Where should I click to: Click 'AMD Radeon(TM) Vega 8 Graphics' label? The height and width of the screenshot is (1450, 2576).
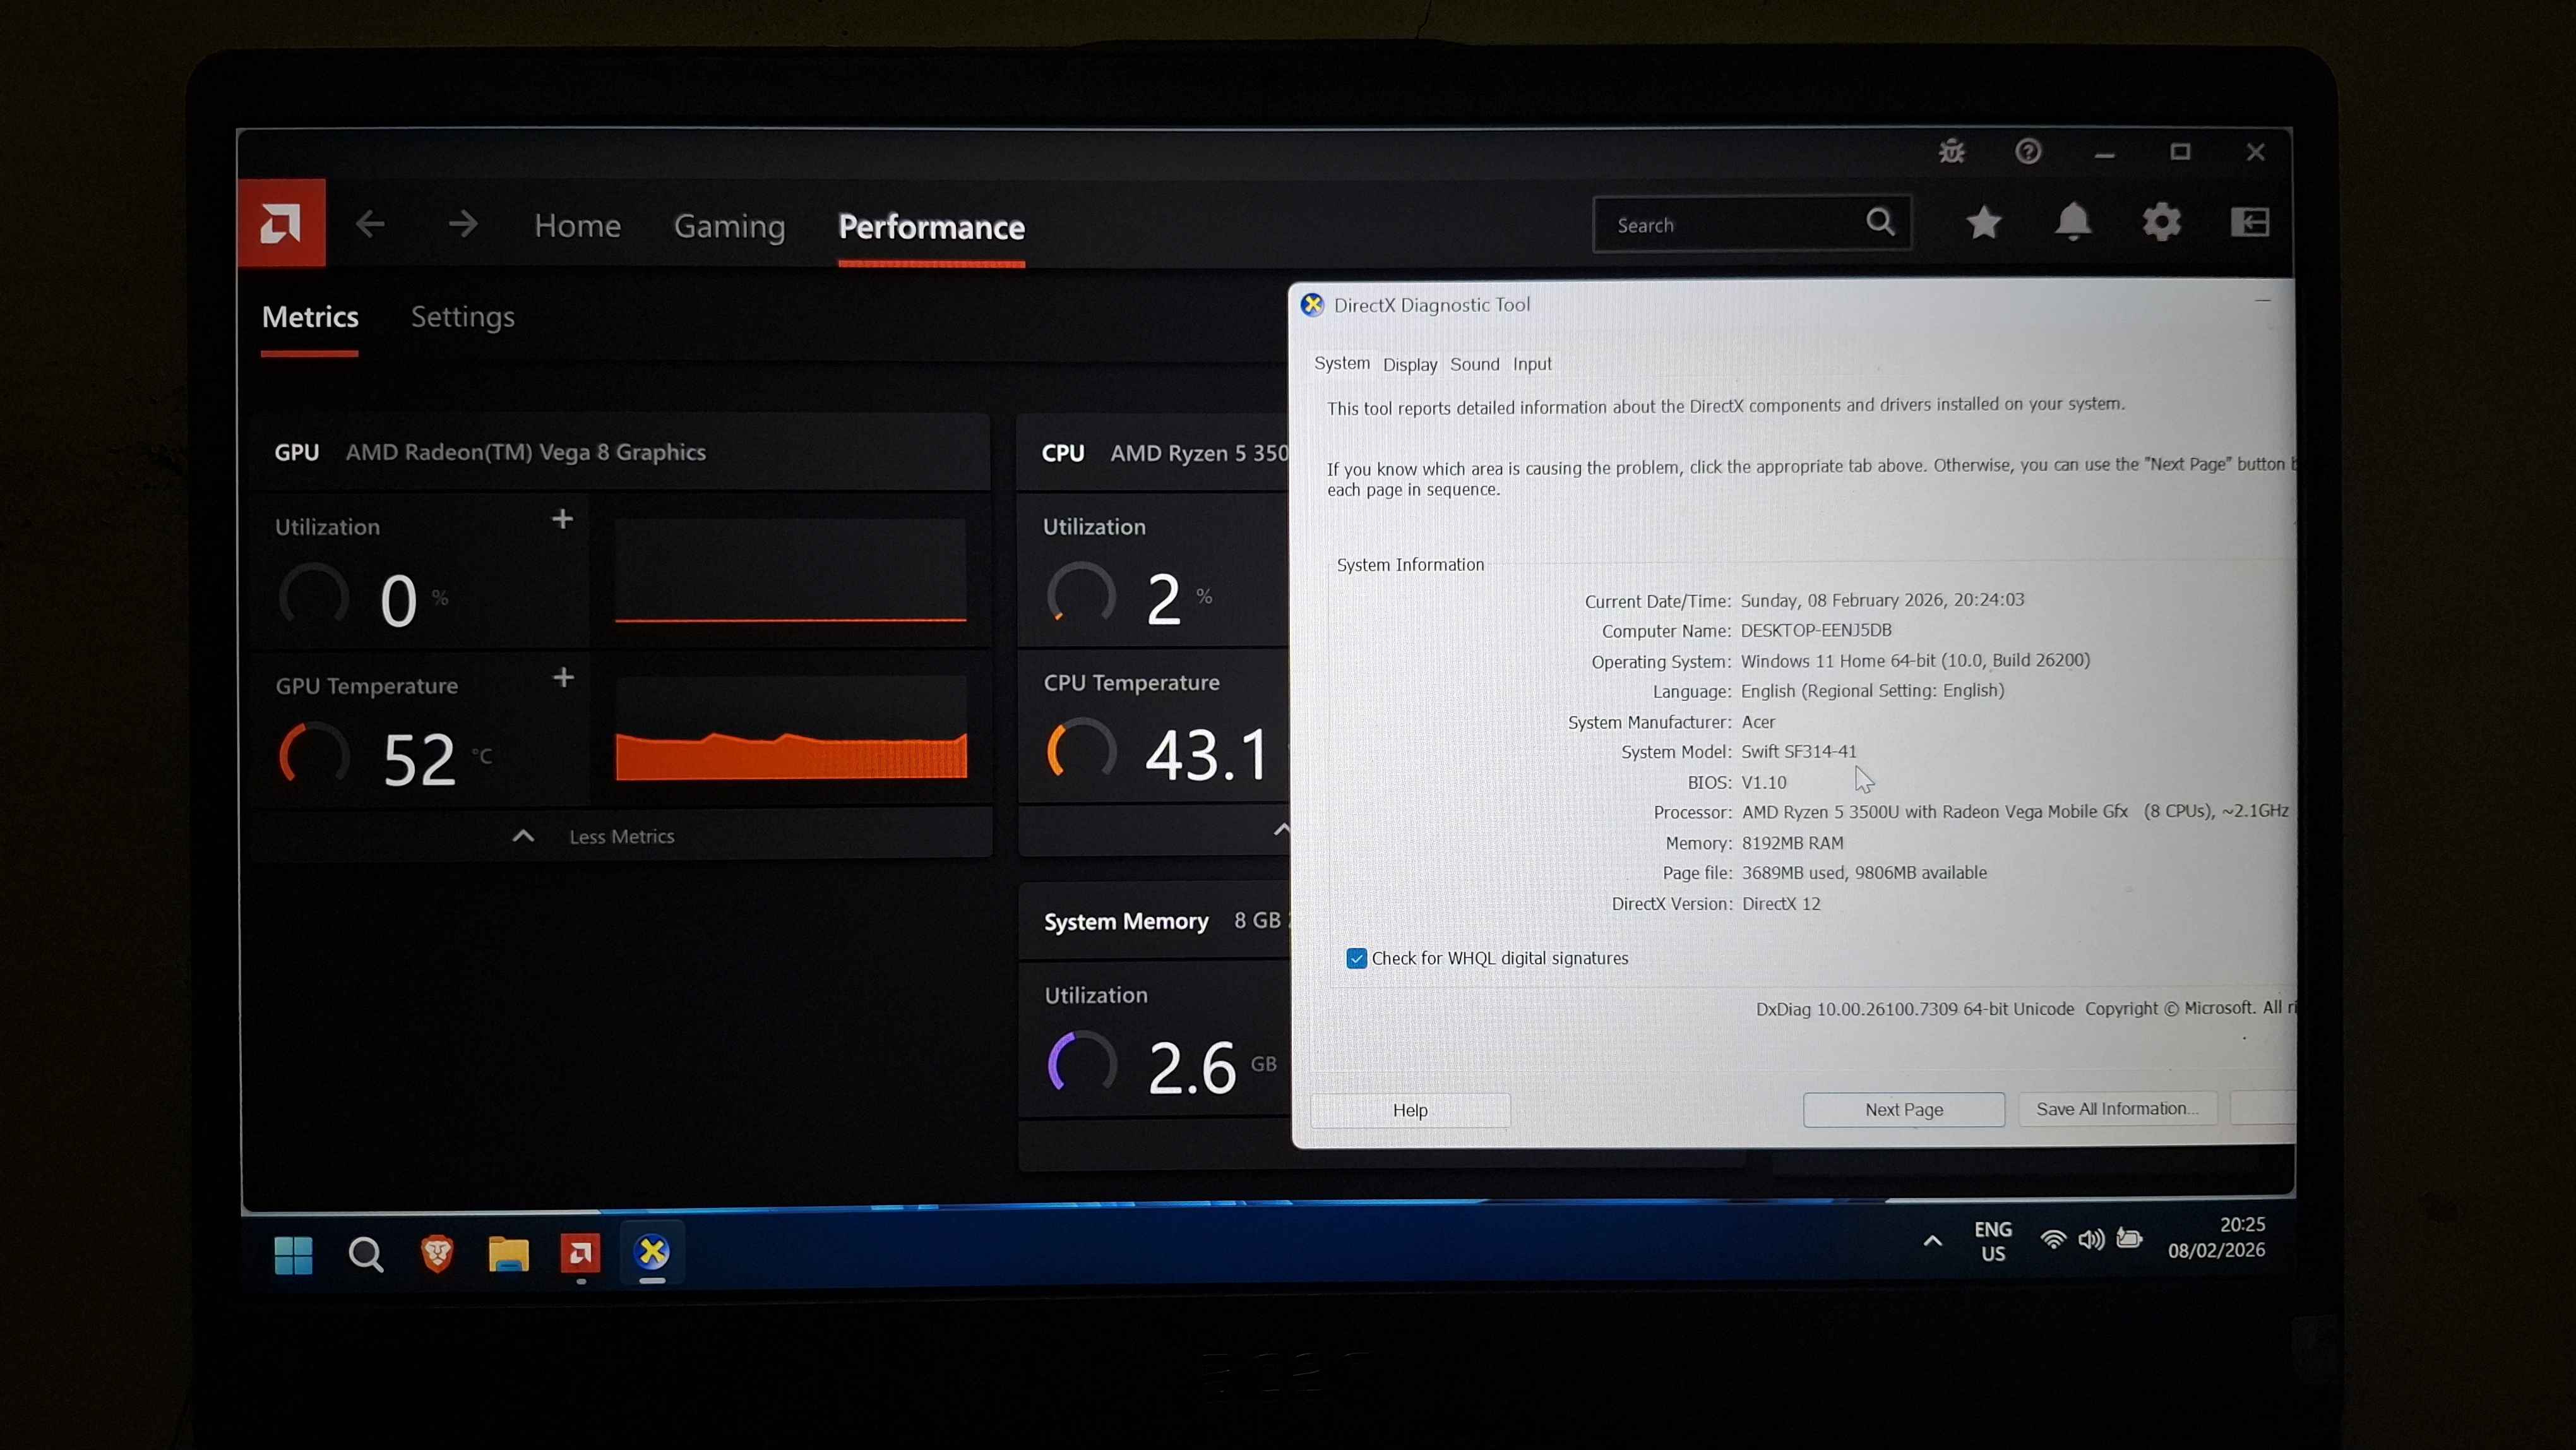pyautogui.click(x=526, y=452)
